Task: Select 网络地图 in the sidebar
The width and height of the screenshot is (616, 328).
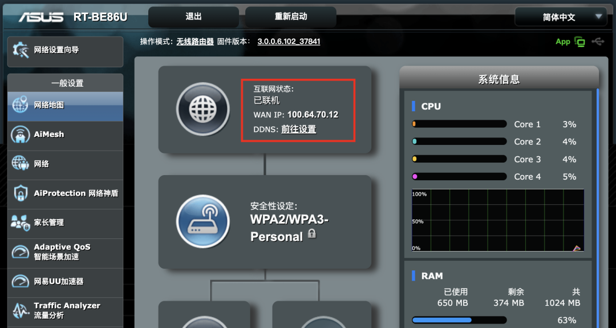Action: tap(65, 106)
